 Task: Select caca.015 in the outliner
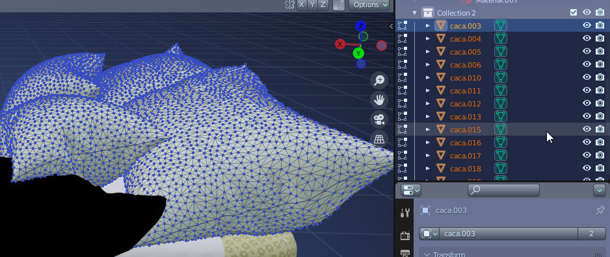[x=466, y=130]
